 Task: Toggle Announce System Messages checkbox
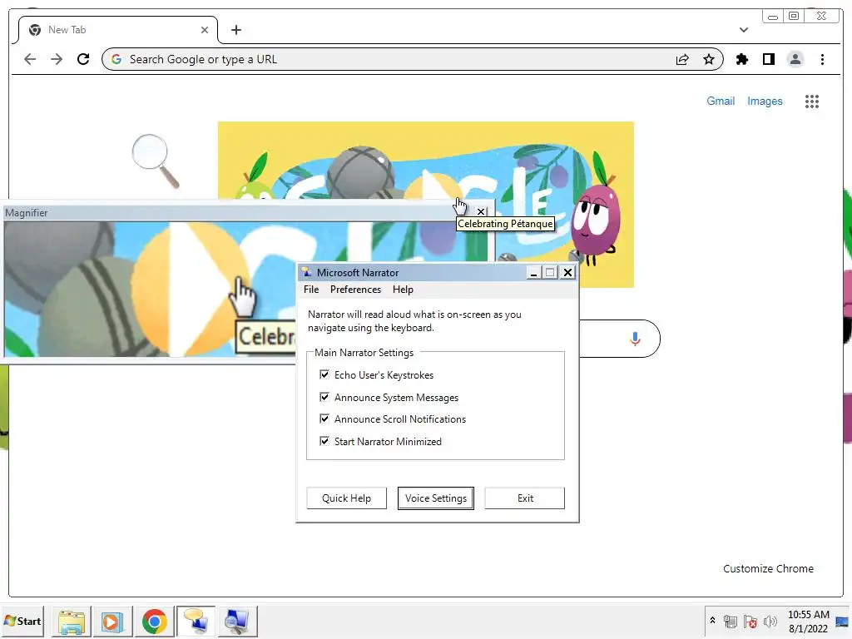click(x=324, y=397)
